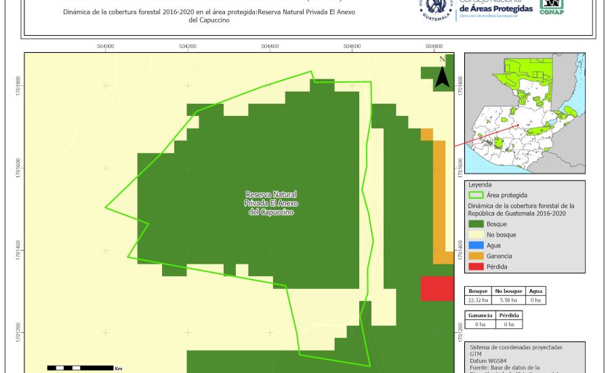Click the red Pérdida legend swatch

(x=476, y=267)
